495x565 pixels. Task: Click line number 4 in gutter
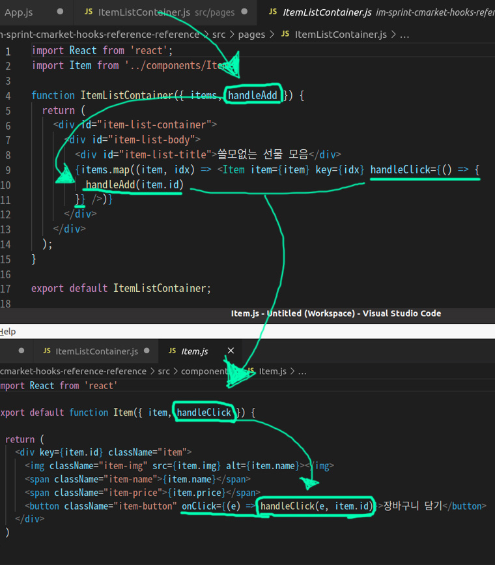(8, 96)
